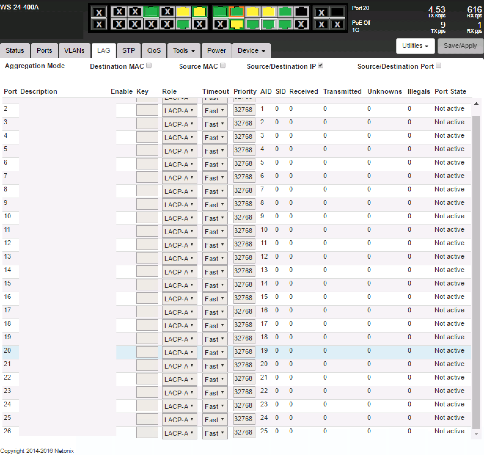
Task: Open the STP tab
Action: [129, 50]
